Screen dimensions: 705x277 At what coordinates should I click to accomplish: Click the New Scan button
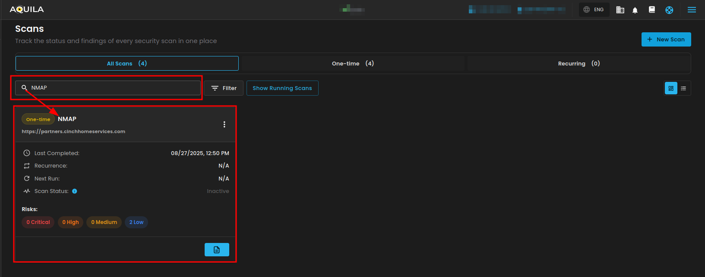tap(666, 39)
